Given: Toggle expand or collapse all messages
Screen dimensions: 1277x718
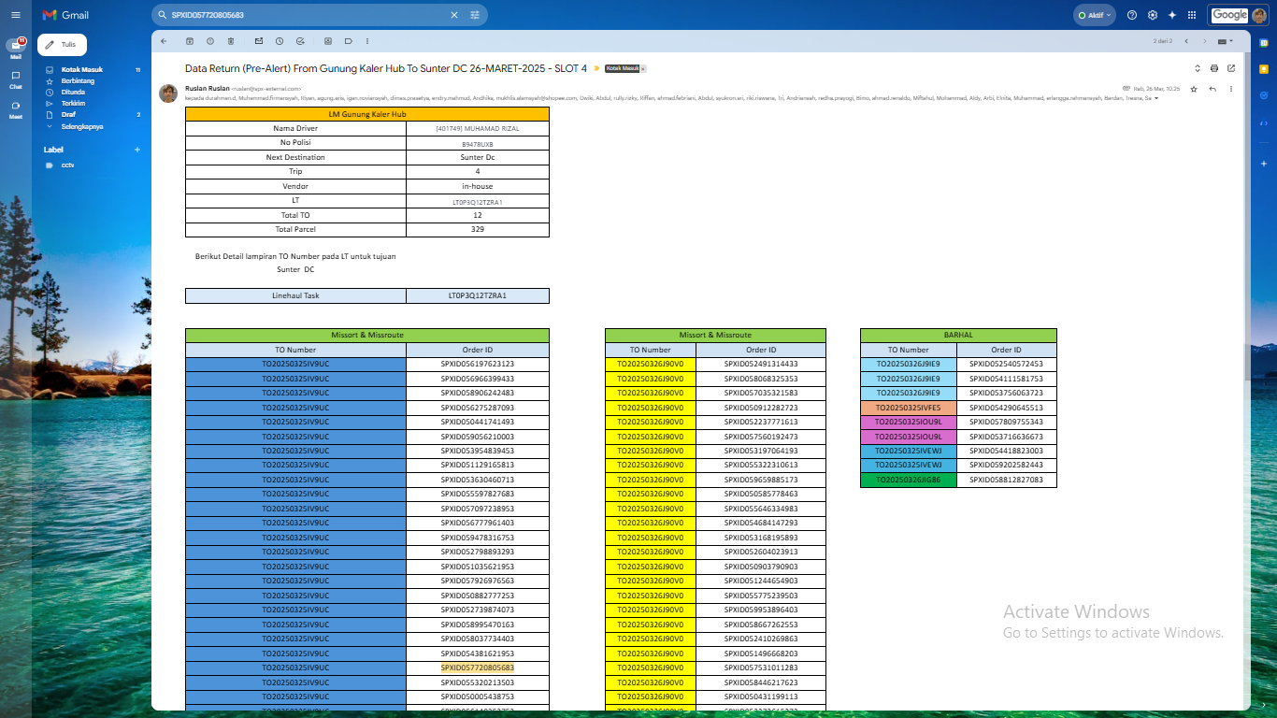Looking at the screenshot, I should (1198, 68).
